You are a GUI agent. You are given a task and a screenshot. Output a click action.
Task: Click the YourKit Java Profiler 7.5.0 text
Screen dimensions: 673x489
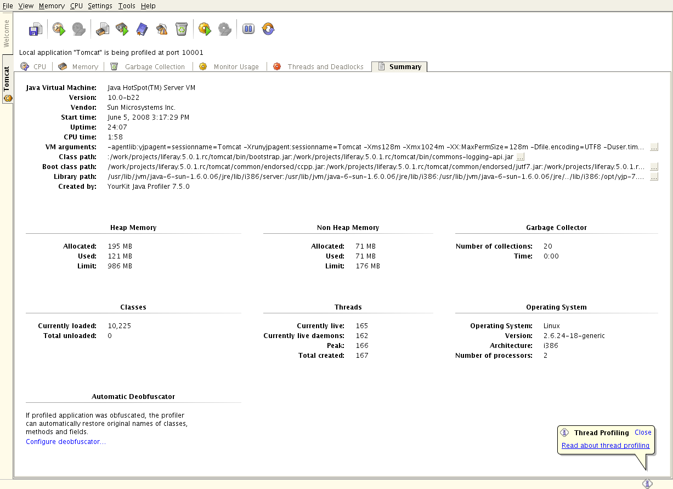tap(149, 187)
